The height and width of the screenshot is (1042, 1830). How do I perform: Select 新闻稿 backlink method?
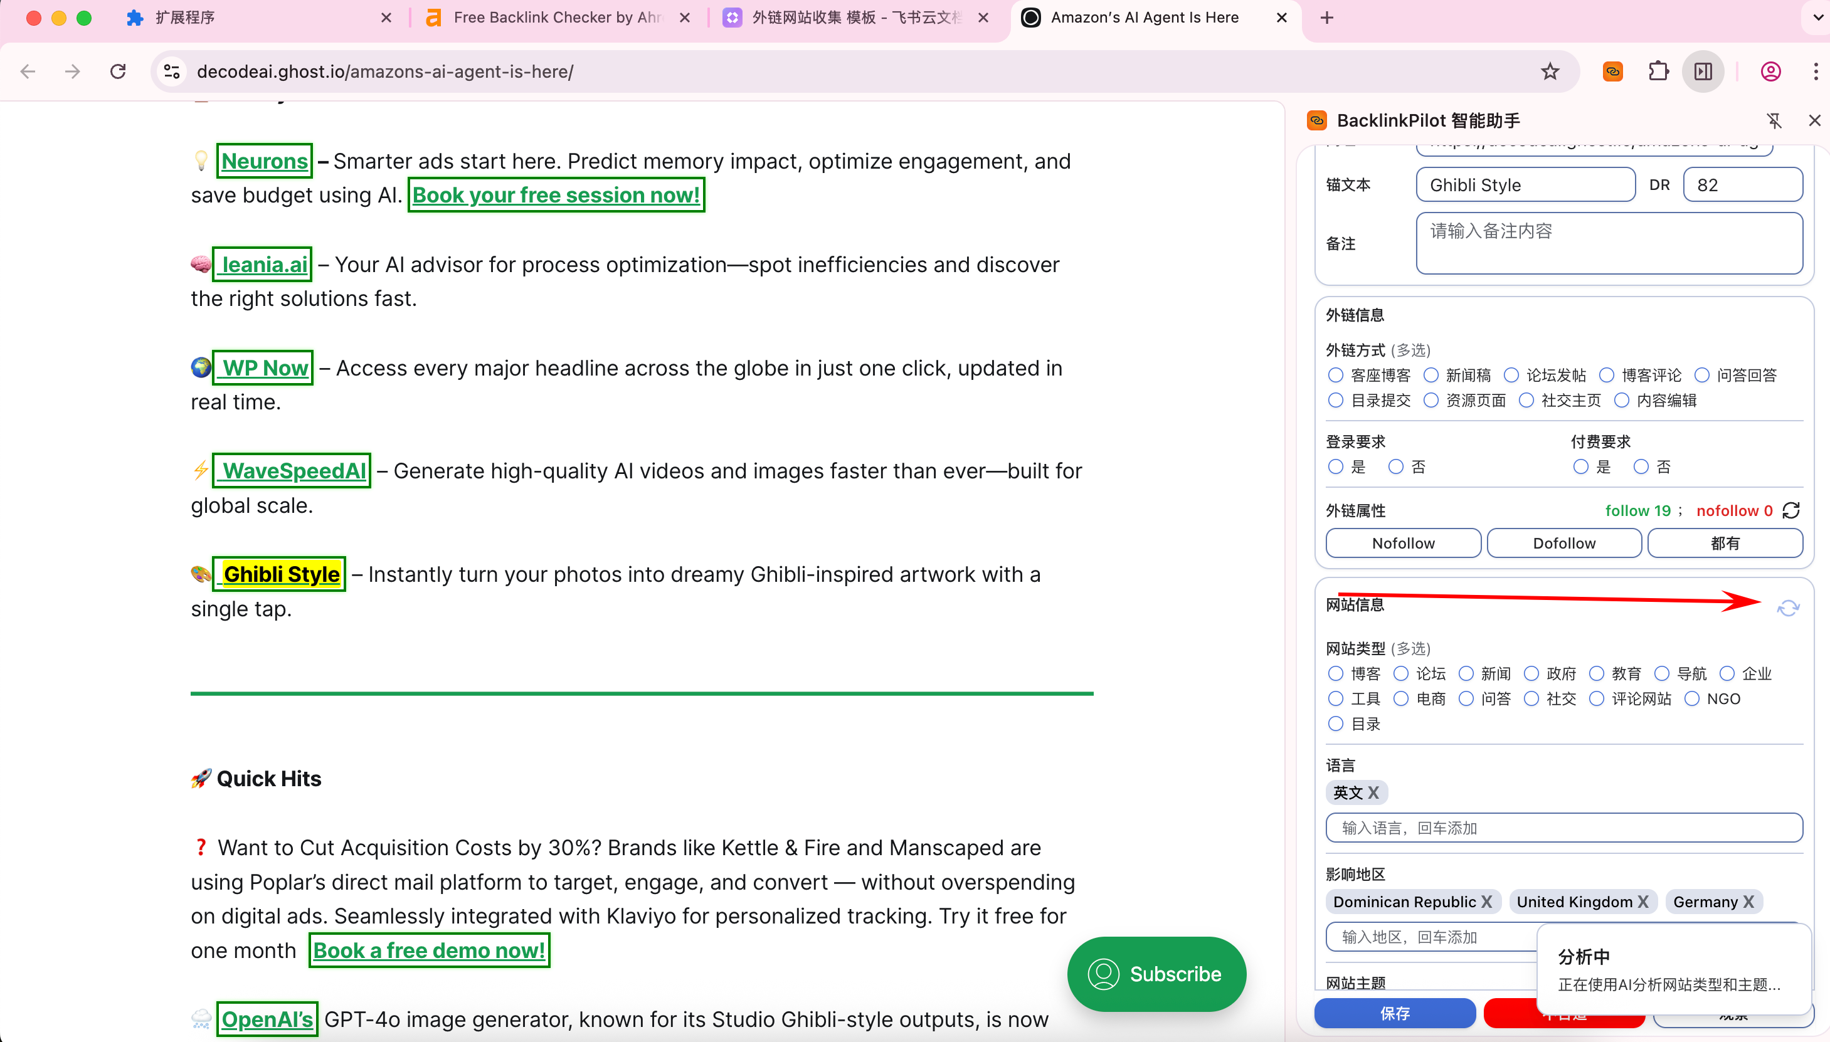pos(1431,375)
